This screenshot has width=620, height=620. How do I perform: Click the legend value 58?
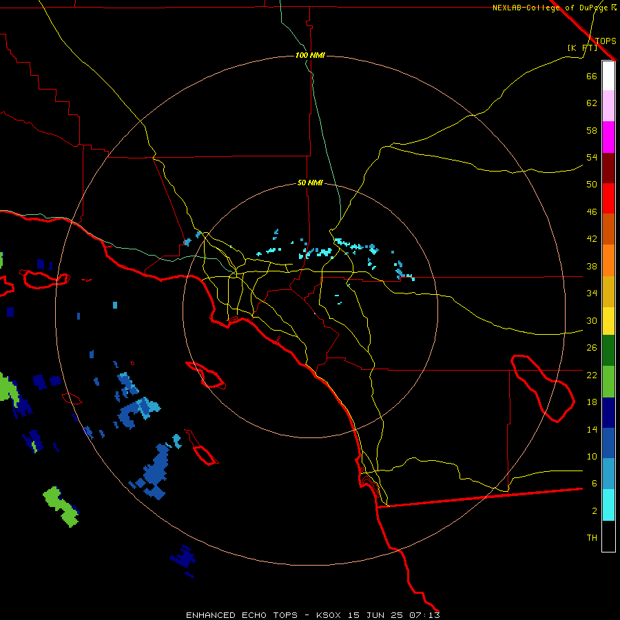coord(592,130)
